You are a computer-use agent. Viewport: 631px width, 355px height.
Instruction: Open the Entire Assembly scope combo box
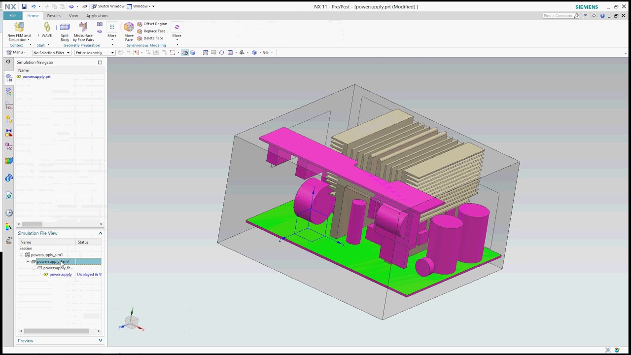[x=95, y=53]
